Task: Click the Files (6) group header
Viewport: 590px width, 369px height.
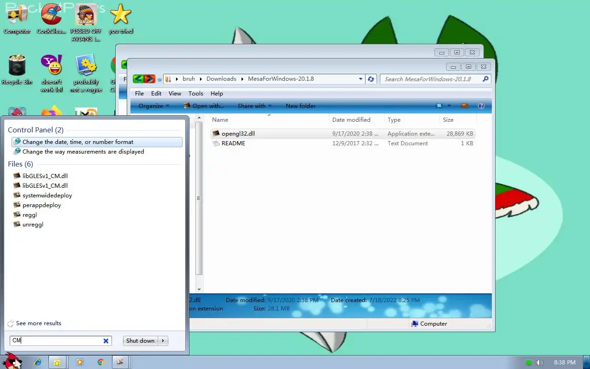Action: point(20,164)
